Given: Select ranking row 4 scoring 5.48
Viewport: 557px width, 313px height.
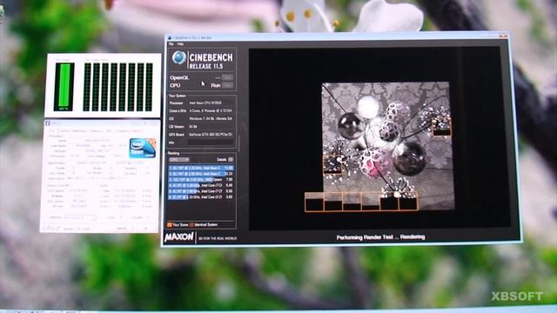Looking at the screenshot, I should [201, 185].
